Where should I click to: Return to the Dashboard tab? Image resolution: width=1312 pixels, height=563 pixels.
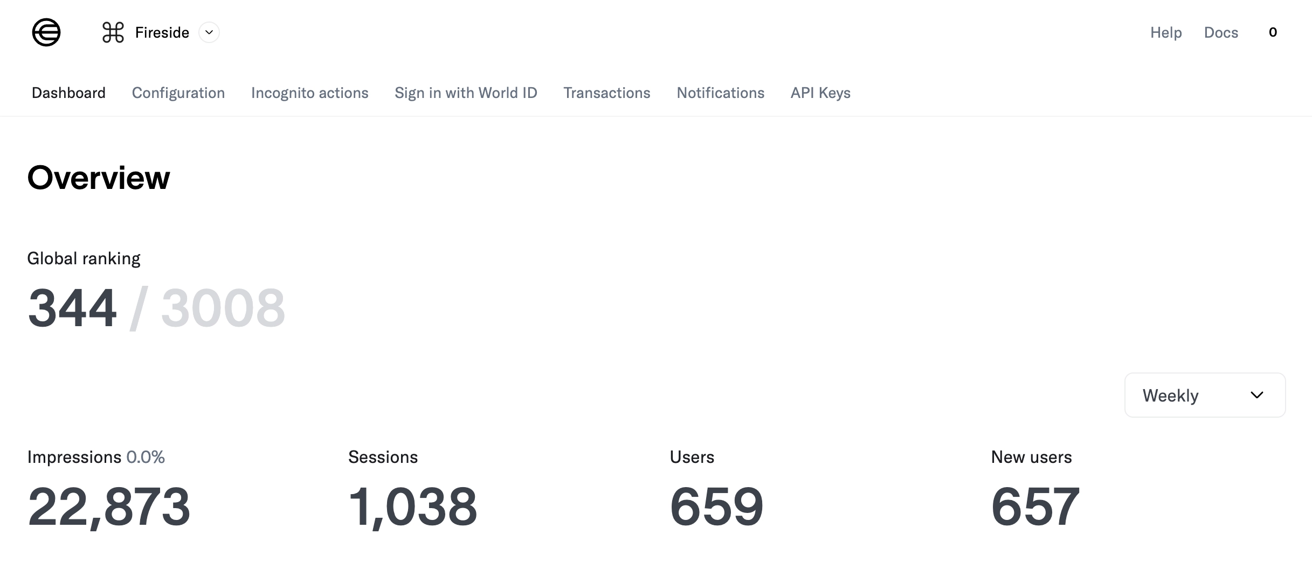point(68,93)
